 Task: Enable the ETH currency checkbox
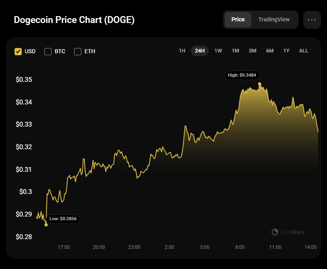tap(78, 51)
